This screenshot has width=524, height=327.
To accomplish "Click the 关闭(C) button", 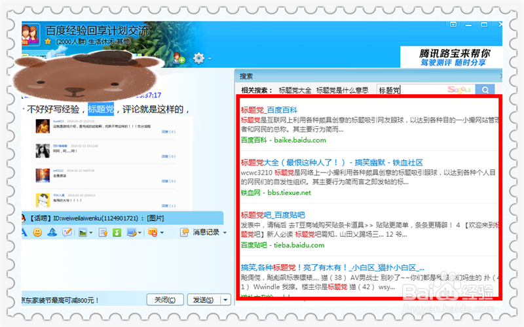I will (x=165, y=300).
